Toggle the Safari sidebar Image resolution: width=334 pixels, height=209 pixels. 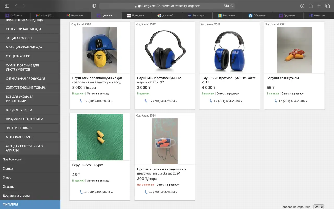click(7, 6)
